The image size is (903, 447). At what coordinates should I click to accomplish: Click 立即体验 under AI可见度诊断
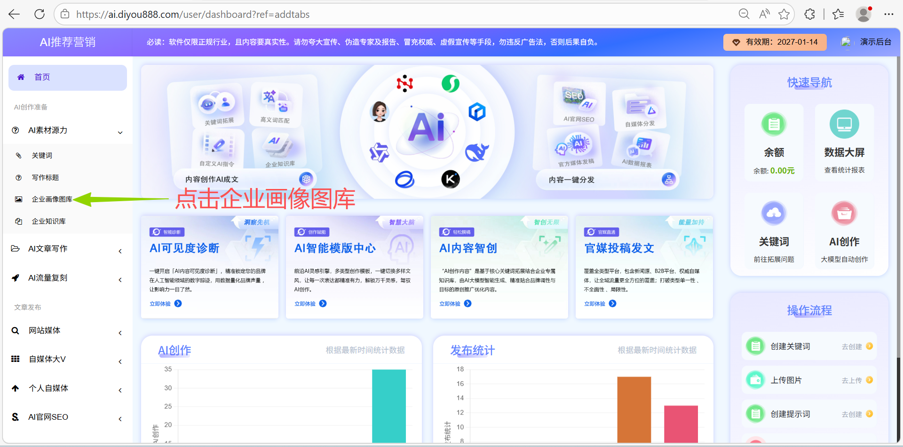tap(165, 303)
